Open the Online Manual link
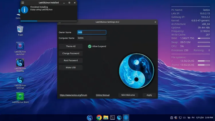 pos(103,95)
